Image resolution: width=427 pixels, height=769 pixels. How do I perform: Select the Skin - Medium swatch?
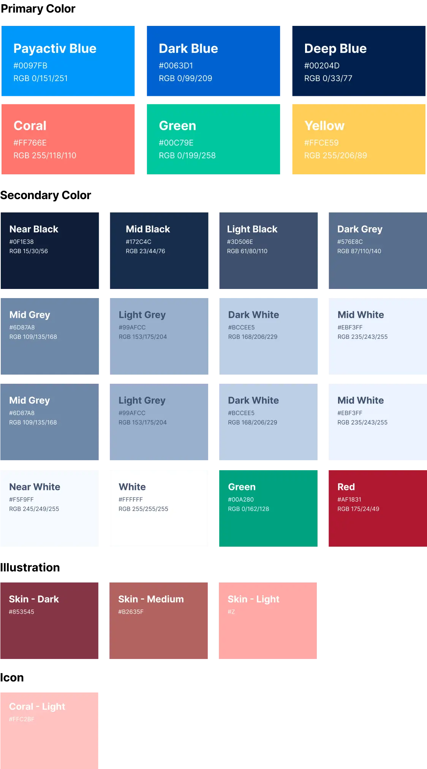158,621
